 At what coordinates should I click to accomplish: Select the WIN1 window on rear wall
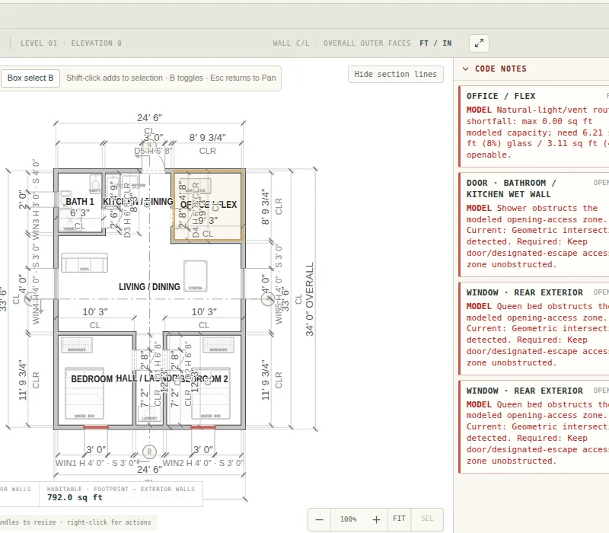(x=96, y=427)
